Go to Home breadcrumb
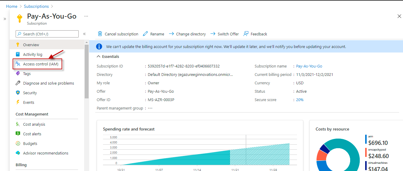The width and height of the screenshot is (403, 171). click(x=12, y=6)
